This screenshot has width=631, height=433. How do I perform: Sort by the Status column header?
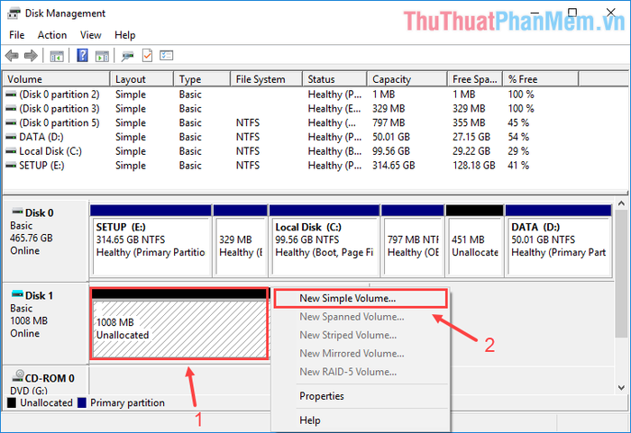click(x=334, y=79)
